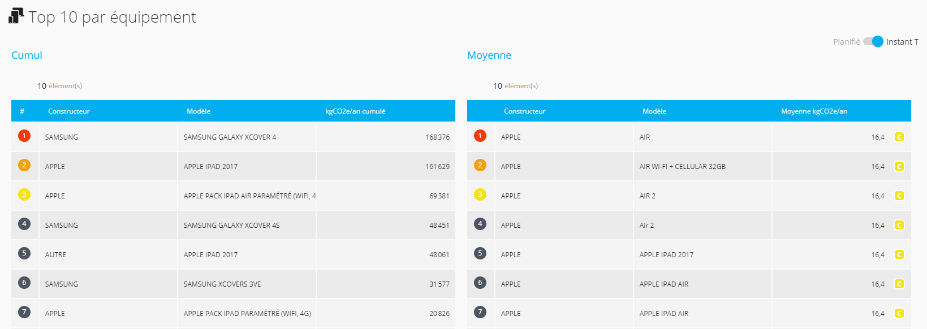
Task: Click rank 7 badge in Cumul table
Action: tap(24, 312)
